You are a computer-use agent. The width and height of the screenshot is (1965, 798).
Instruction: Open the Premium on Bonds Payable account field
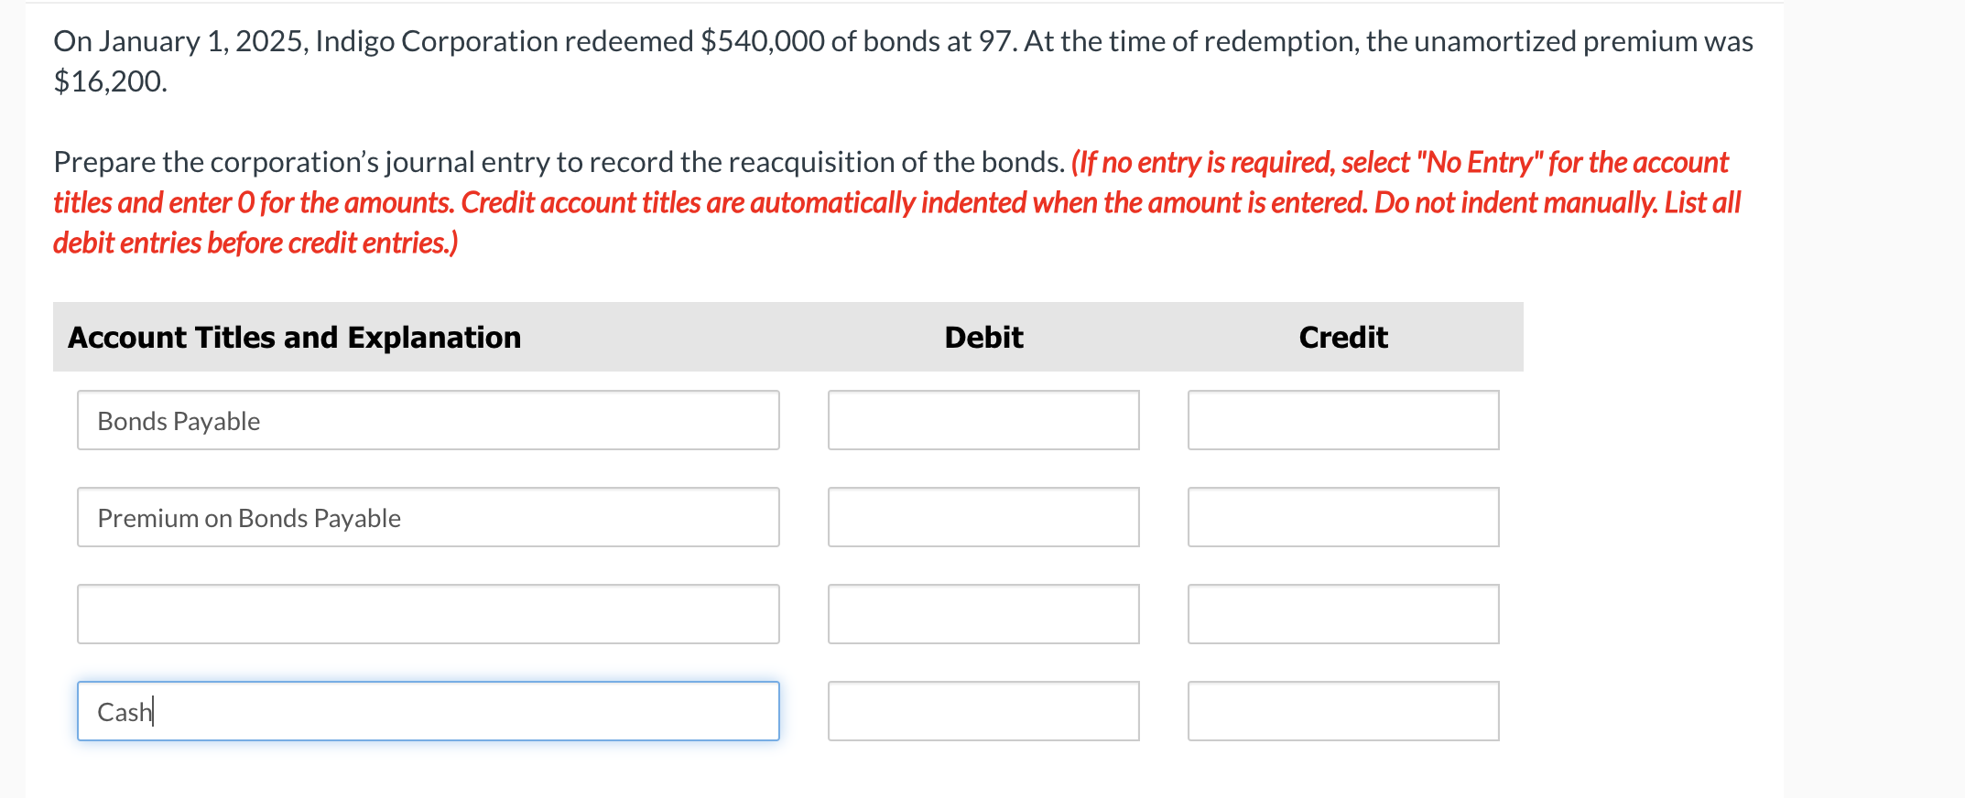(x=427, y=517)
